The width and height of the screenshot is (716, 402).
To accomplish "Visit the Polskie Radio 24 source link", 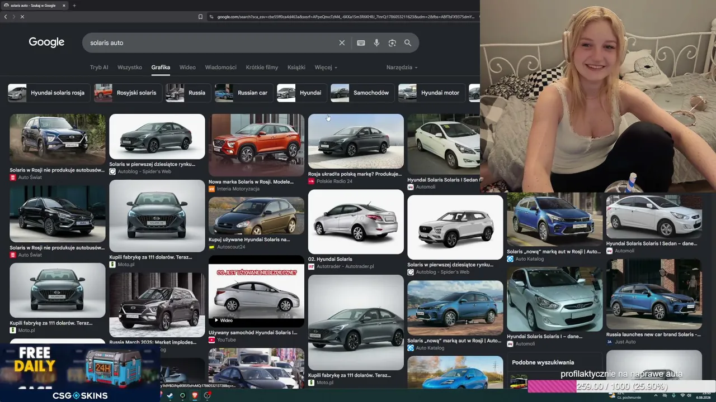I will tap(335, 181).
